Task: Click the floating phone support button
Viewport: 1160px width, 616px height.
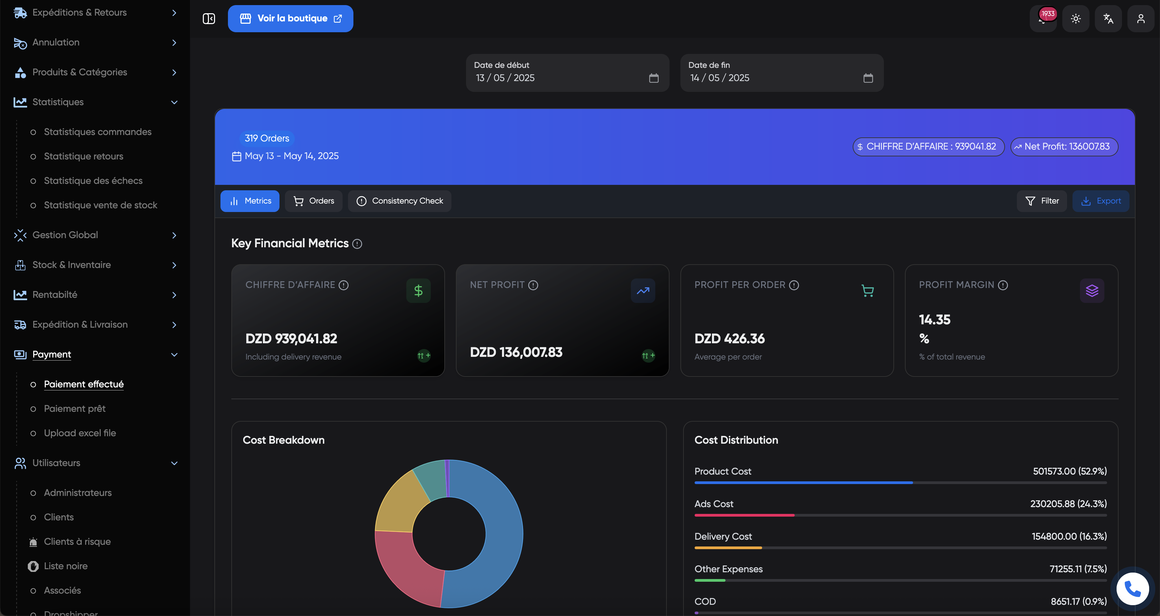Action: pos(1132,588)
